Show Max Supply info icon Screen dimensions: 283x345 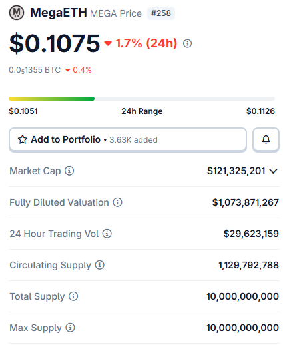[x=70, y=328]
